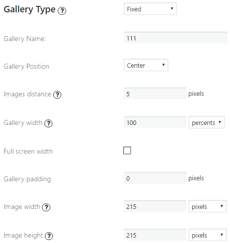
Task: Show help for Images distance
Action: (57, 95)
